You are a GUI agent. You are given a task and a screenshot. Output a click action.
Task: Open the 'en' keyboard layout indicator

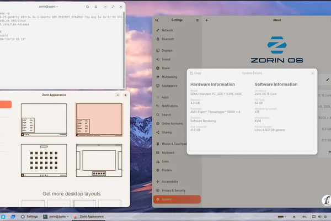tap(305, 217)
